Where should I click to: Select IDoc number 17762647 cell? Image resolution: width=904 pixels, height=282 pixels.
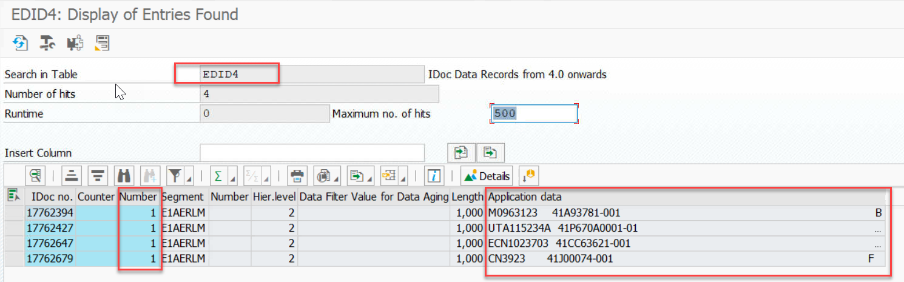pos(51,243)
